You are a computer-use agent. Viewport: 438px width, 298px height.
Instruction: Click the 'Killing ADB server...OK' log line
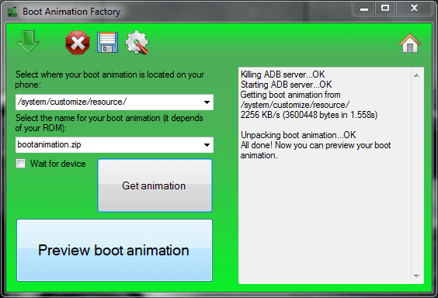pyautogui.click(x=283, y=74)
